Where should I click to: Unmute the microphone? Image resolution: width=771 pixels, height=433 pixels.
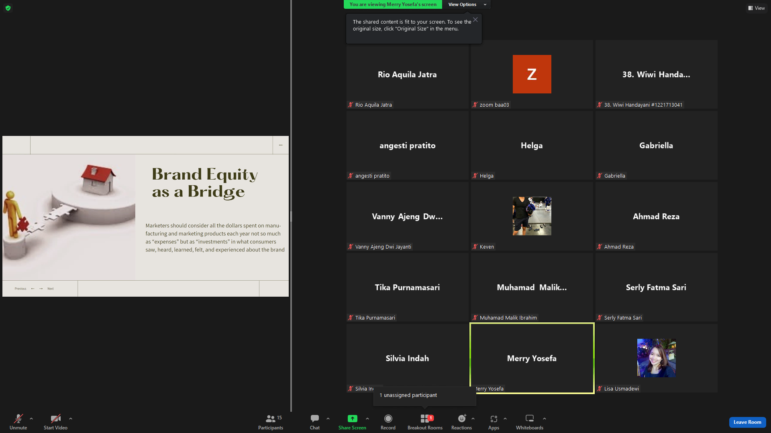coord(18,422)
